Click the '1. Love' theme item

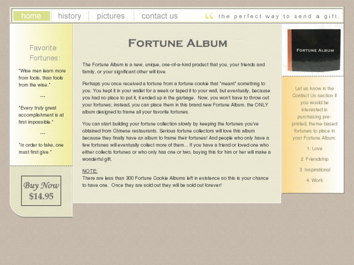(x=315, y=149)
